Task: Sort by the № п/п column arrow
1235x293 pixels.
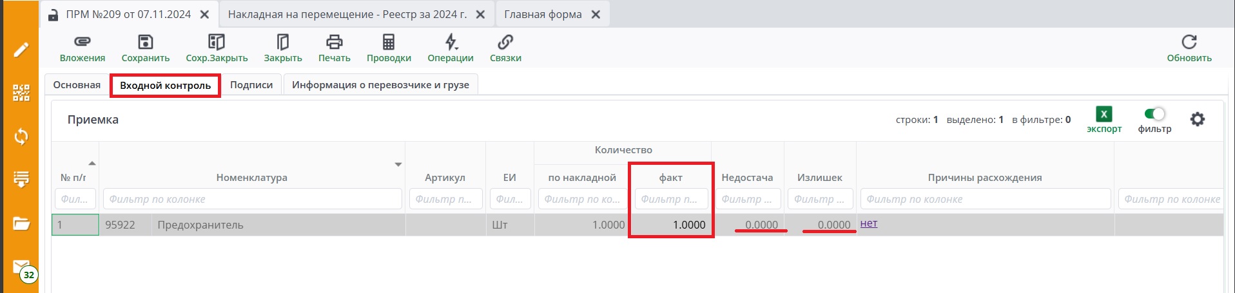Action: coord(92,164)
